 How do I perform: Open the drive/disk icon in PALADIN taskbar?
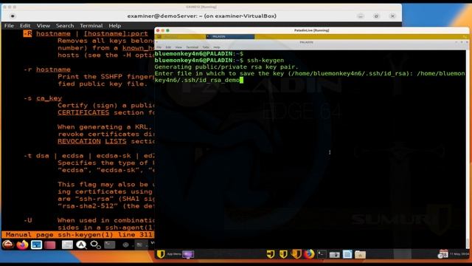coord(334,255)
